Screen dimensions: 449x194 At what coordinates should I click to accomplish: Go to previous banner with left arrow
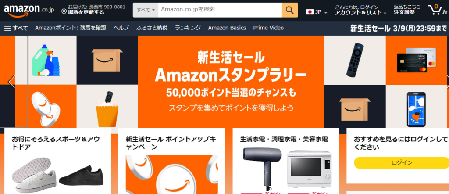11,82
